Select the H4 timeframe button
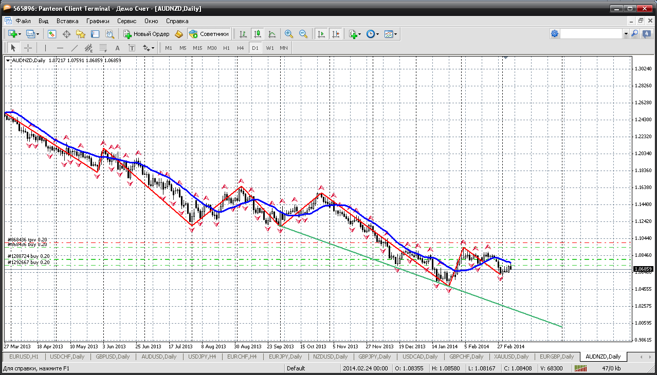 [240, 48]
